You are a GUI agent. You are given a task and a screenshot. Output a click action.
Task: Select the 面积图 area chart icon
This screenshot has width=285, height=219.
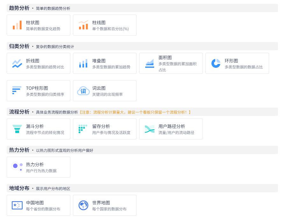pos(149,63)
